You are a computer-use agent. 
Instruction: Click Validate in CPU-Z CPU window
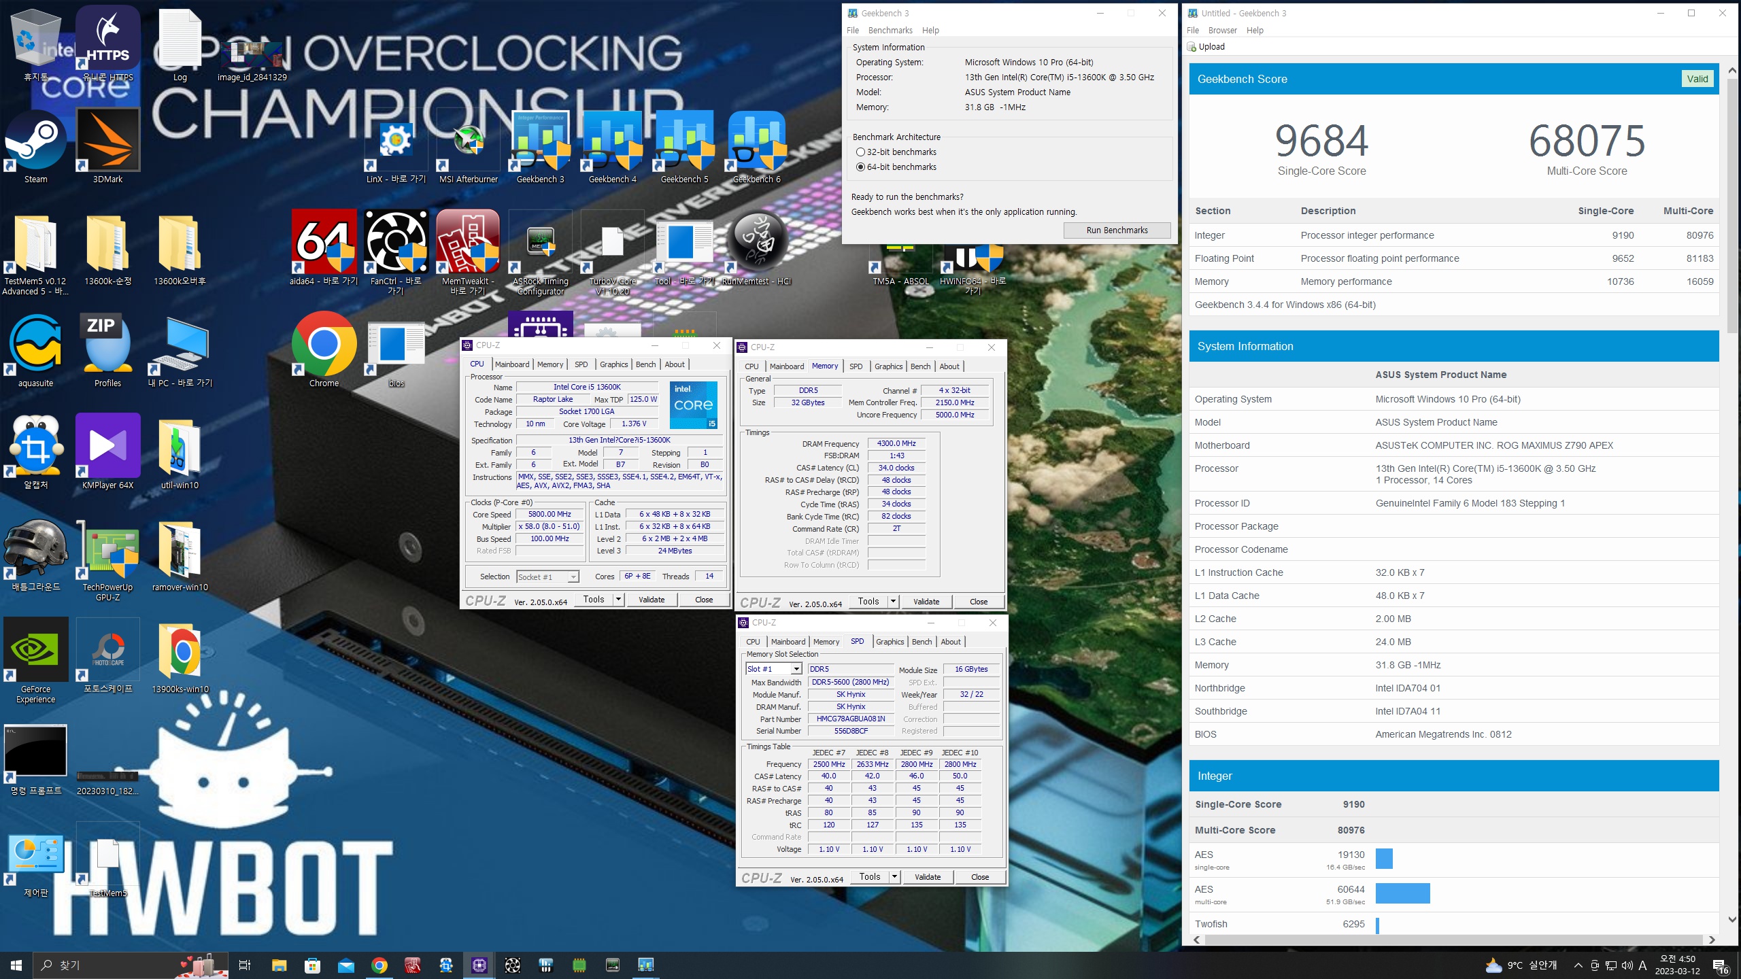tap(652, 600)
